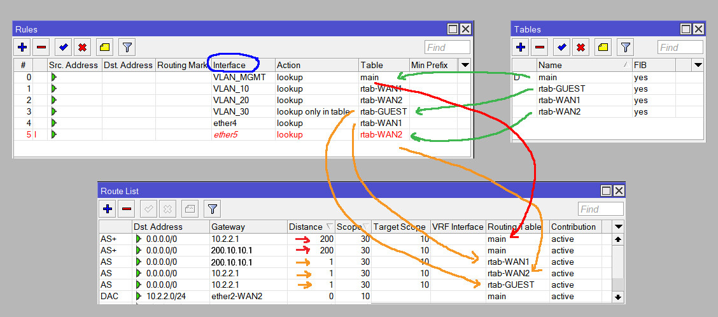Remove selected table in Tables window
Screen dimensions: 718x317
540,47
